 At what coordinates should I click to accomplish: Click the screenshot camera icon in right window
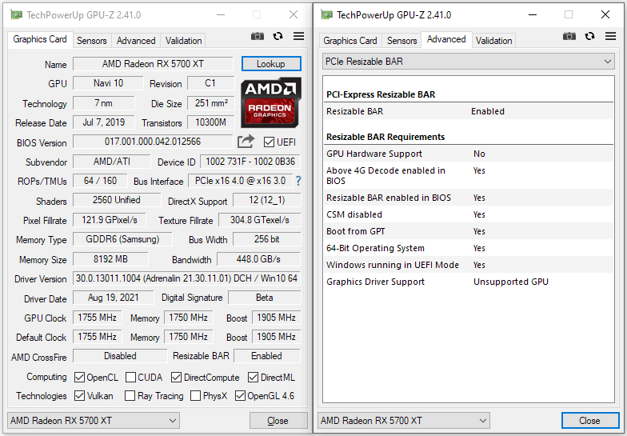pyautogui.click(x=569, y=37)
